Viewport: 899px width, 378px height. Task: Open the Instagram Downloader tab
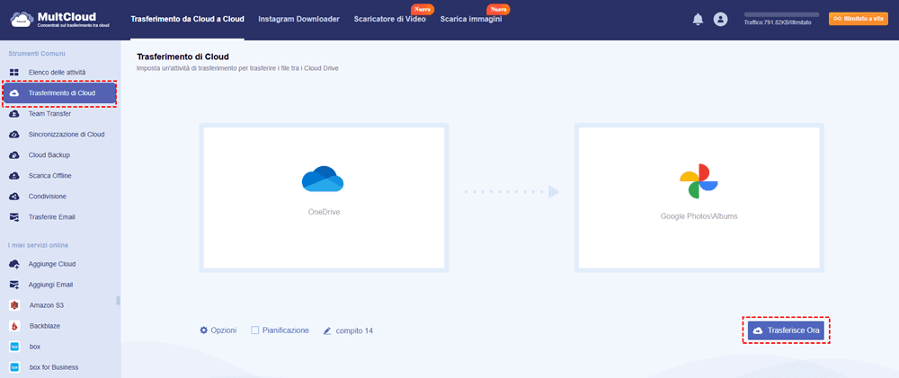click(x=298, y=20)
